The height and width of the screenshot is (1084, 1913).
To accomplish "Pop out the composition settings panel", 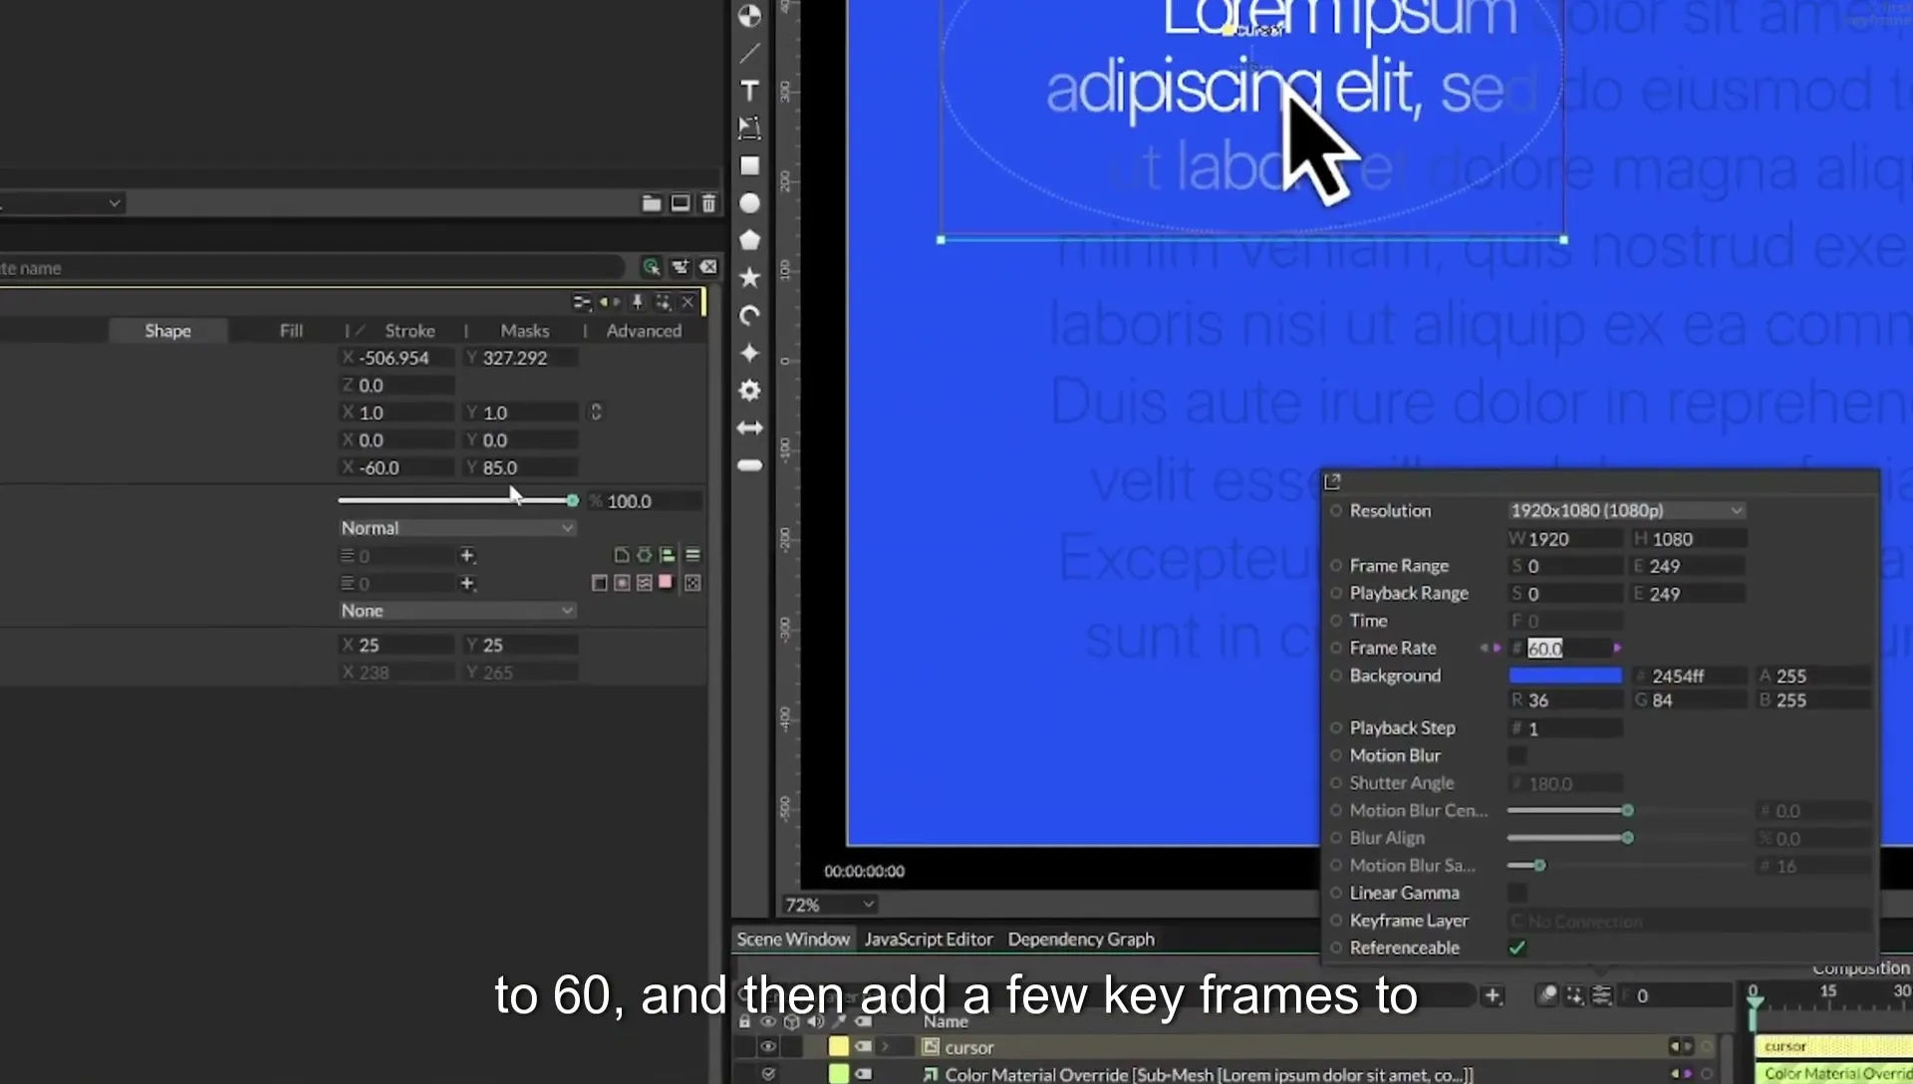I will click(x=1332, y=482).
